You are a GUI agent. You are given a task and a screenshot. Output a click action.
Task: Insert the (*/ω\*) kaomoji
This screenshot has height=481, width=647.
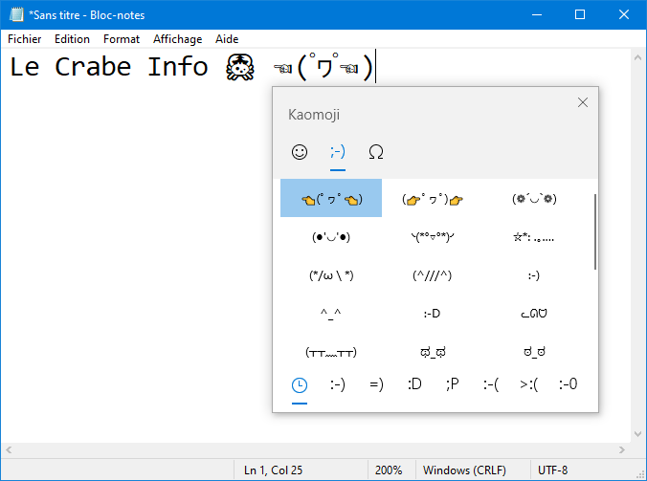[331, 274]
